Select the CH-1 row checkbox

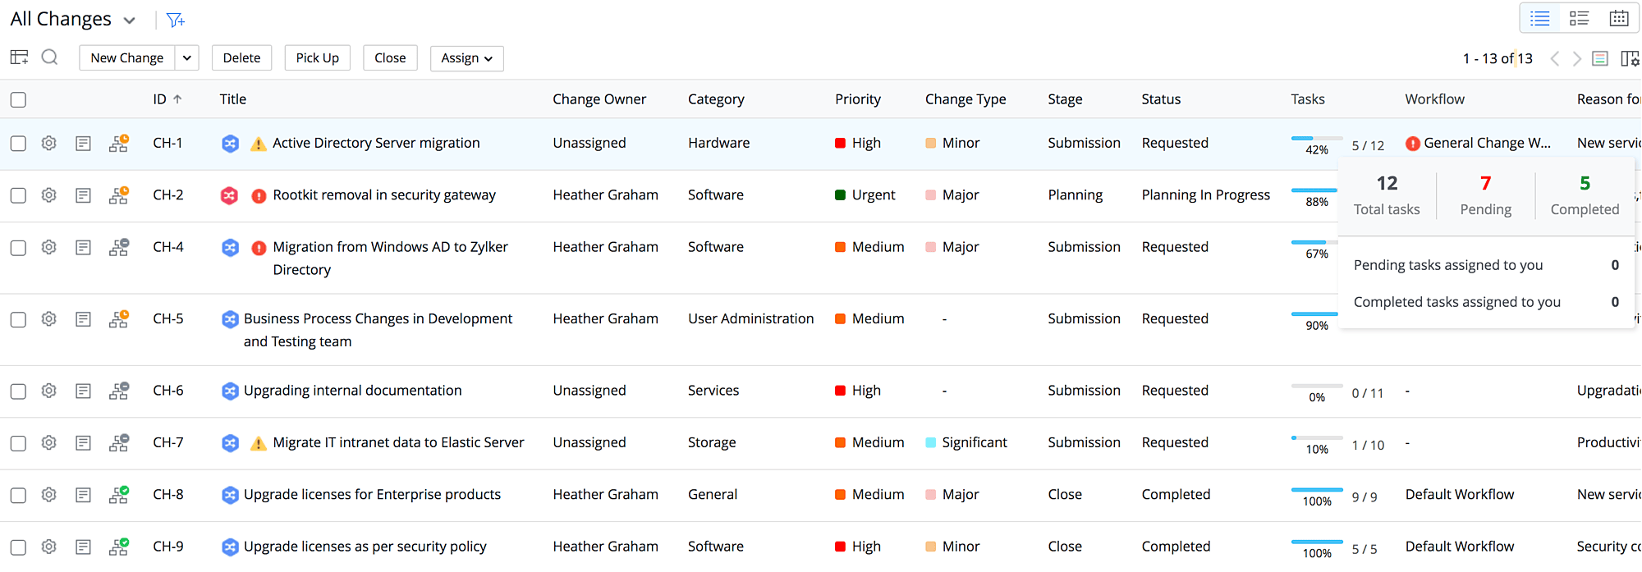tap(18, 144)
